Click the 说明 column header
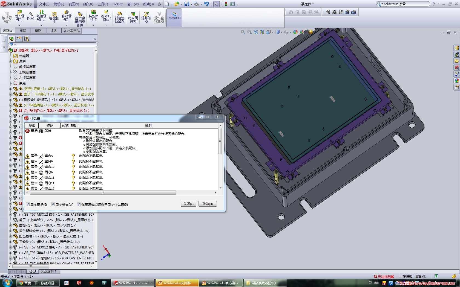 (x=148, y=125)
